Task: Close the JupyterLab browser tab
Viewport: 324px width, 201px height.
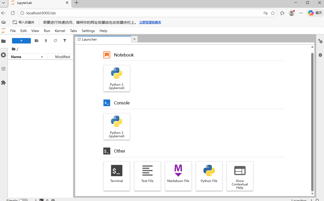Action: point(67,3)
